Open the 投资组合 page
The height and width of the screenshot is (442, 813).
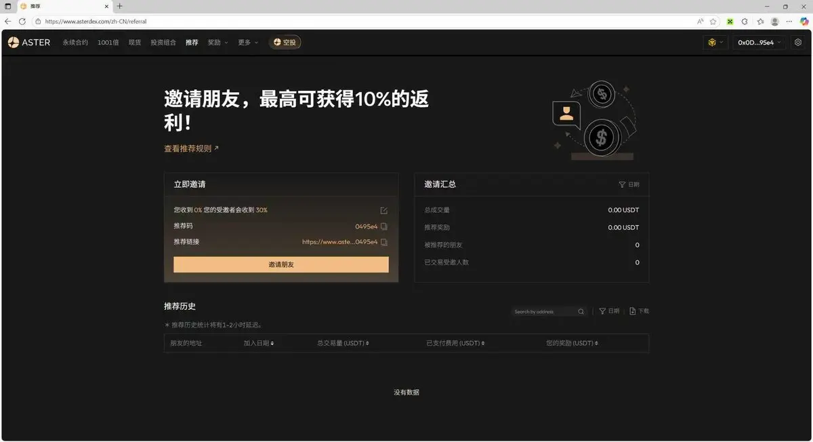(163, 42)
